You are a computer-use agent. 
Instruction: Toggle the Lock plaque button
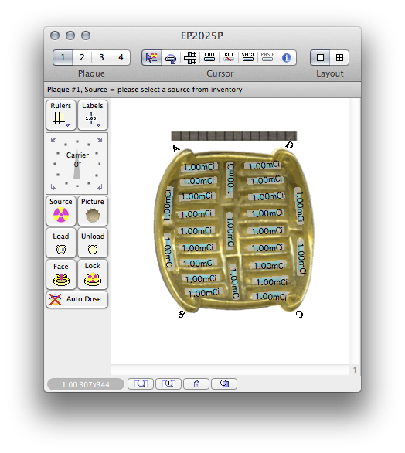tap(93, 274)
